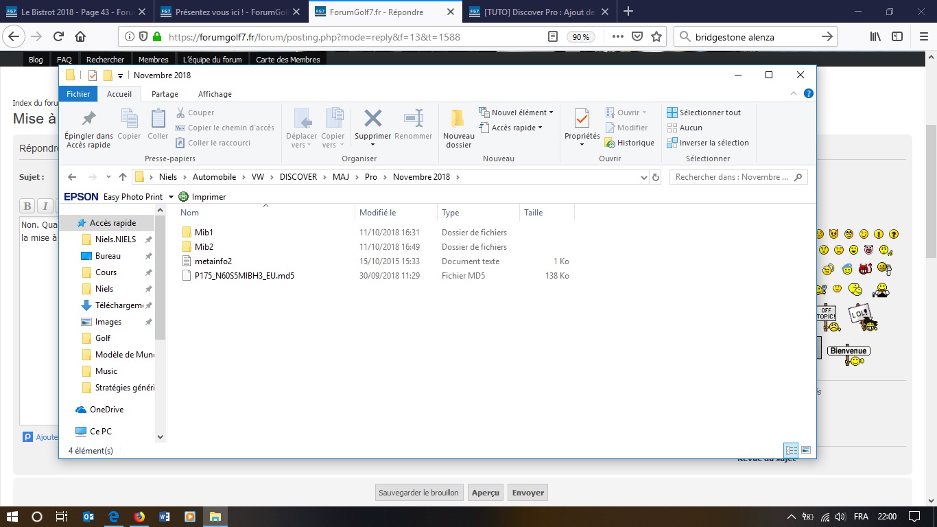Go back in Explorer navigation
Image resolution: width=937 pixels, height=527 pixels.
point(72,177)
